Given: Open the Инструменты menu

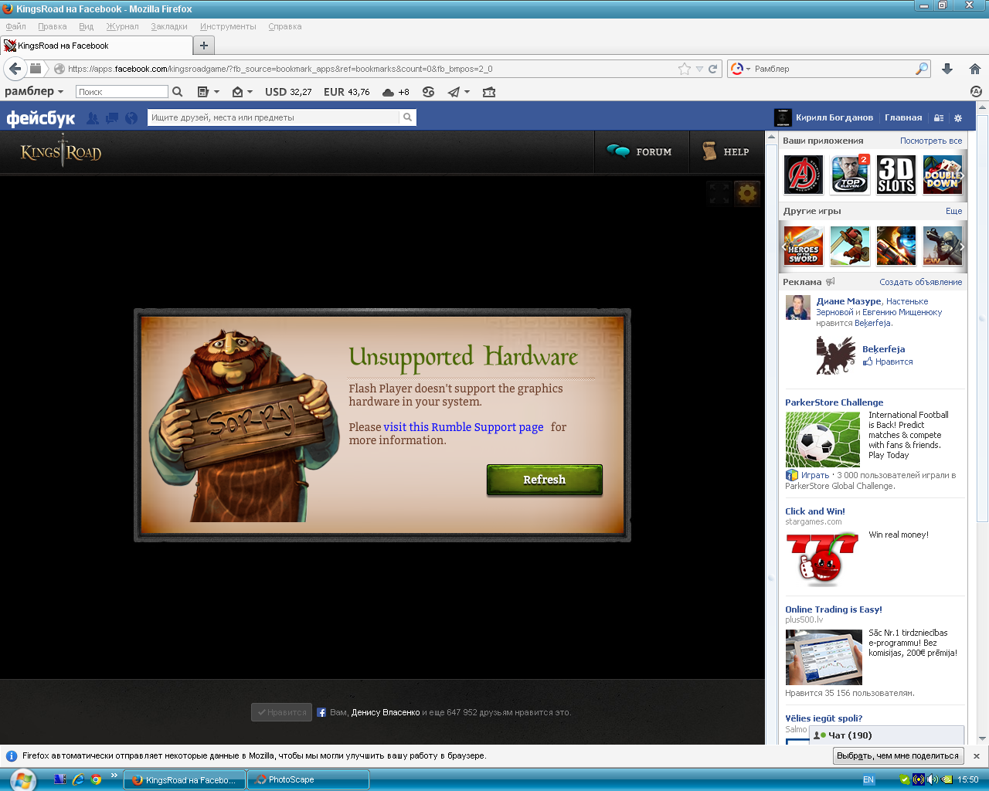Looking at the screenshot, I should point(228,26).
